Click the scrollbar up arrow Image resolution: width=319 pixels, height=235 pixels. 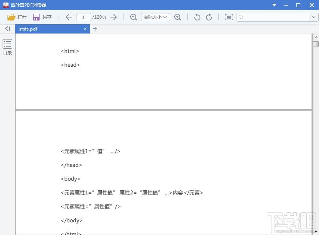(x=316, y=37)
